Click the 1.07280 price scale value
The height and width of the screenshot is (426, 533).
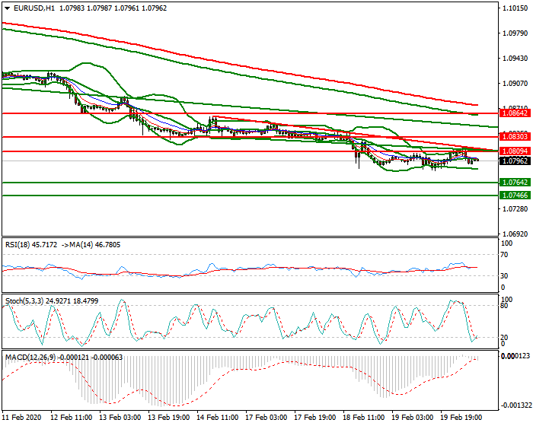pos(515,208)
